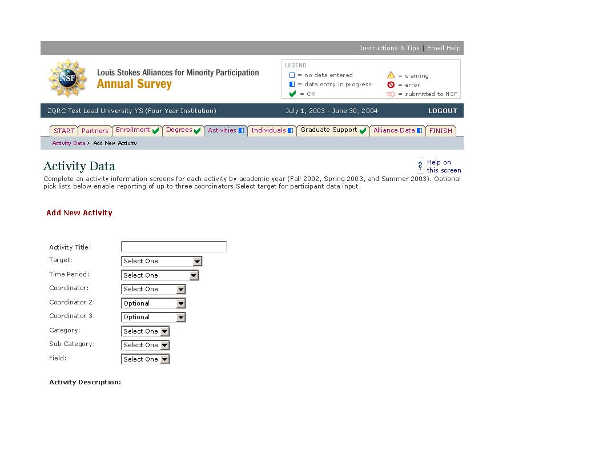The height and width of the screenshot is (466, 603).
Task: Go to the Partners tab
Action: [x=95, y=131]
